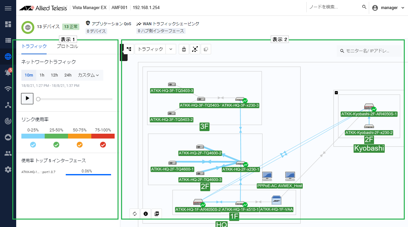This screenshot has width=408, height=227.
Task: Click the info icon below the map
Action: pyautogui.click(x=146, y=214)
